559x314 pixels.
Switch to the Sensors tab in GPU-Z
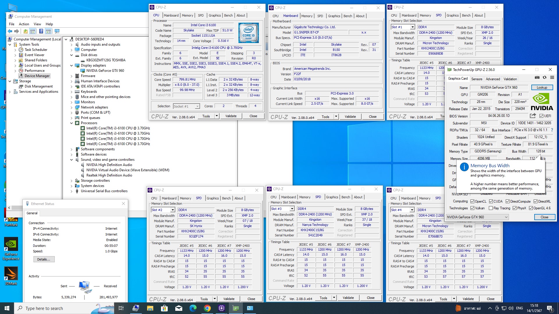[x=477, y=79]
